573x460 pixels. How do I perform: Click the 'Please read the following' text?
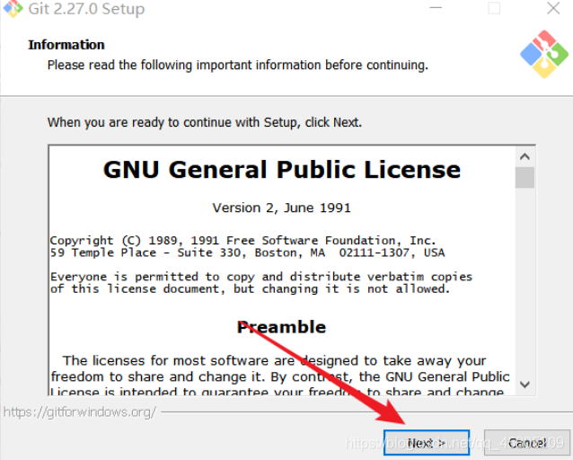(x=238, y=66)
